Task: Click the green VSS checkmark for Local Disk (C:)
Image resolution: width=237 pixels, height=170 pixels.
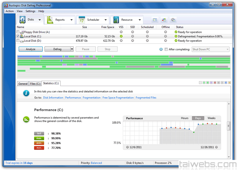Action: [x=121, y=36]
